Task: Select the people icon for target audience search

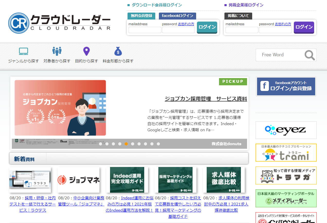Action: pyautogui.click(x=57, y=51)
